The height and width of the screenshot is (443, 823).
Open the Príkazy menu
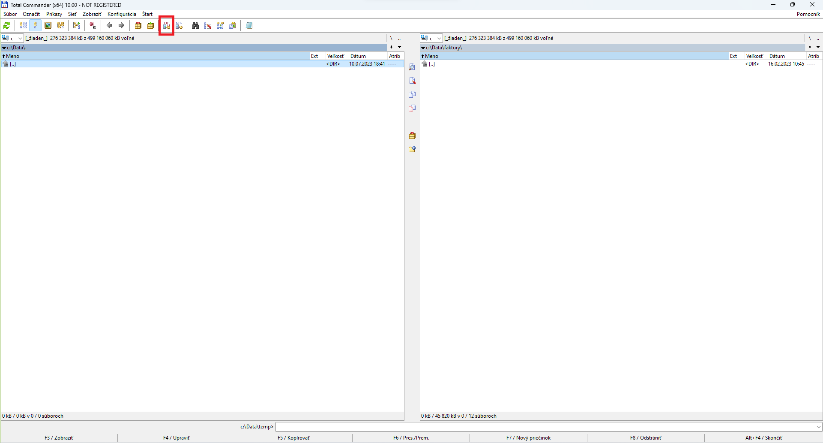(54, 14)
